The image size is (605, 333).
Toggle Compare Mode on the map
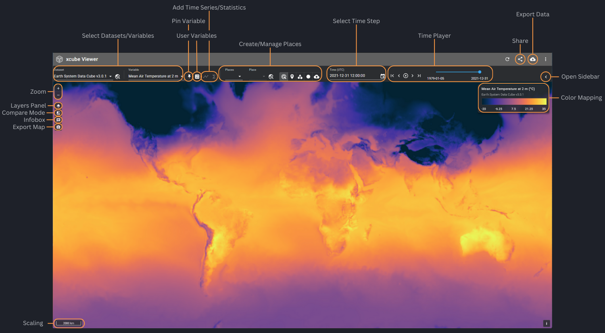tap(58, 113)
